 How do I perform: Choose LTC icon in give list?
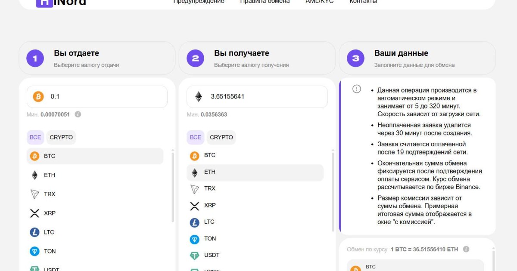coord(34,232)
